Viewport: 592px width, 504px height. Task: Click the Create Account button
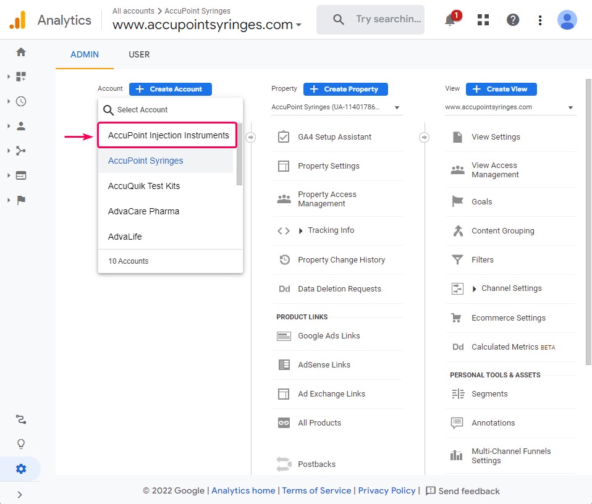(x=171, y=89)
